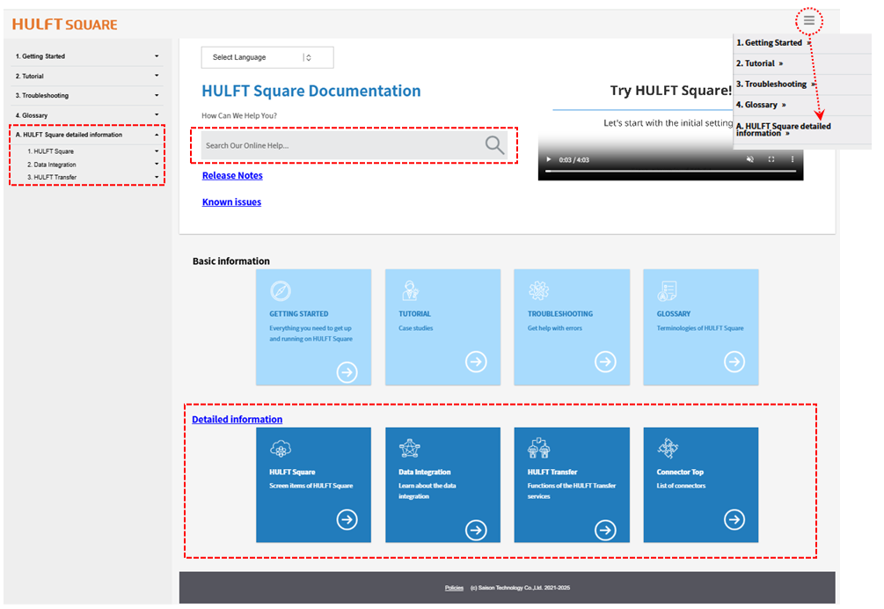Click the arrow on Glossary card

click(734, 362)
